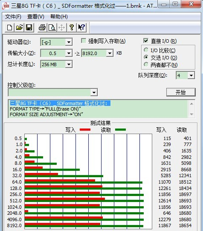The image size is (203, 231).
Task: Enable 强制写入存取(A) checkbox
Action: pyautogui.click(x=84, y=41)
